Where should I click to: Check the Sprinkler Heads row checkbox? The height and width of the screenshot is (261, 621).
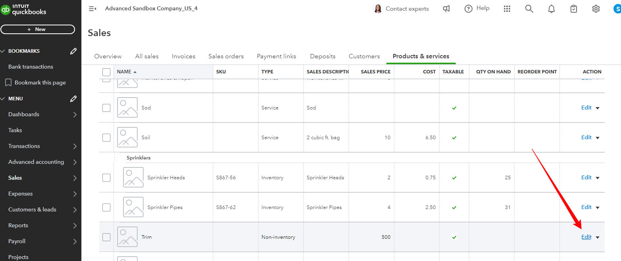click(x=106, y=178)
